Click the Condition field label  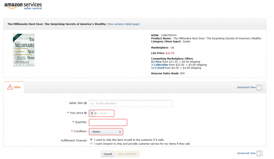pyautogui.click(x=80, y=131)
